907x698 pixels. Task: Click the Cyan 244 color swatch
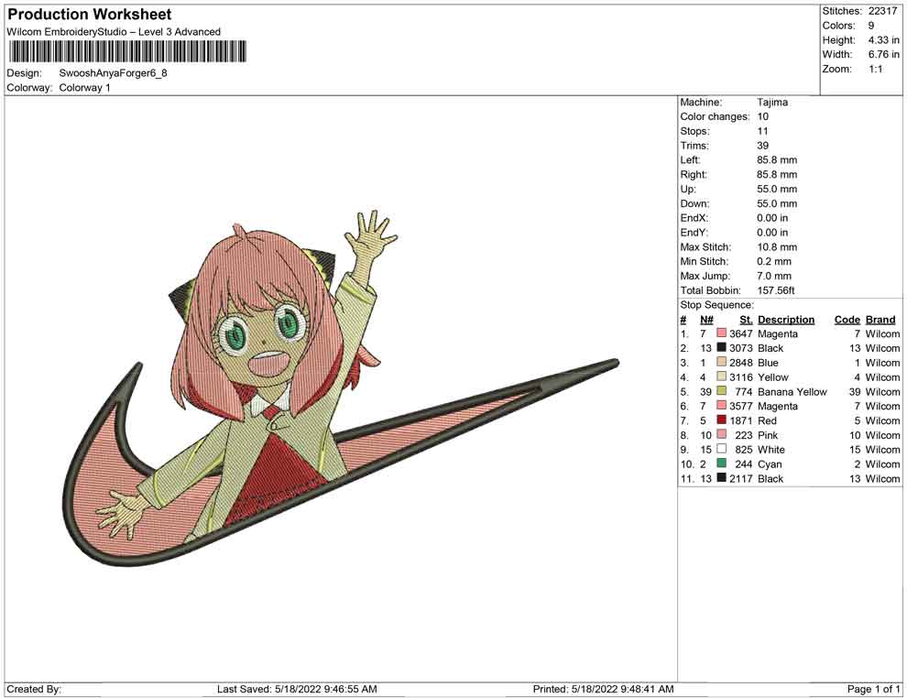(x=721, y=464)
